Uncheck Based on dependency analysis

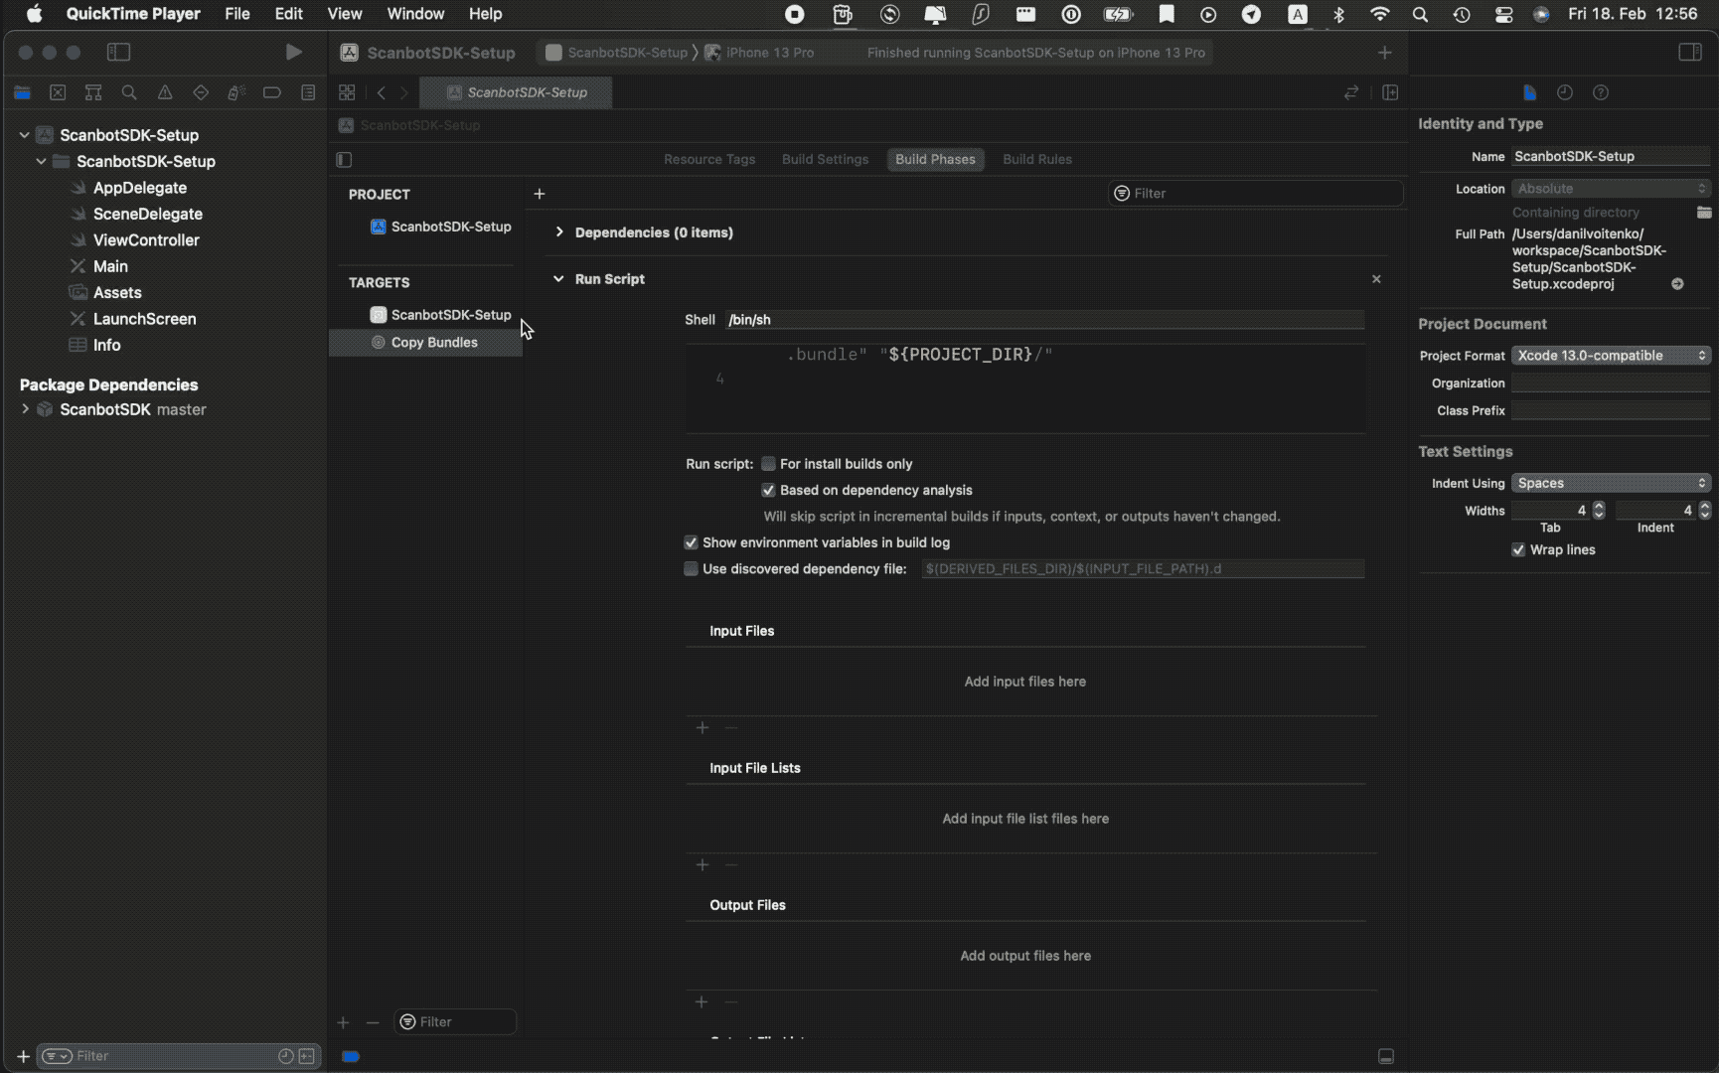(768, 490)
